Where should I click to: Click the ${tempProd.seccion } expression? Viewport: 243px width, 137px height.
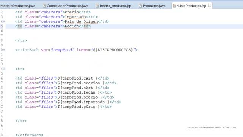81,83
